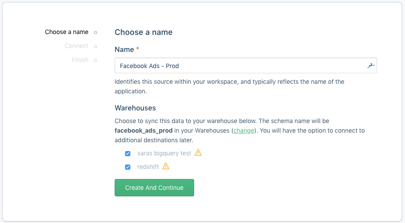Uncheck the saras bigquery test checkbox
This screenshot has height=223, width=405.
(x=128, y=153)
